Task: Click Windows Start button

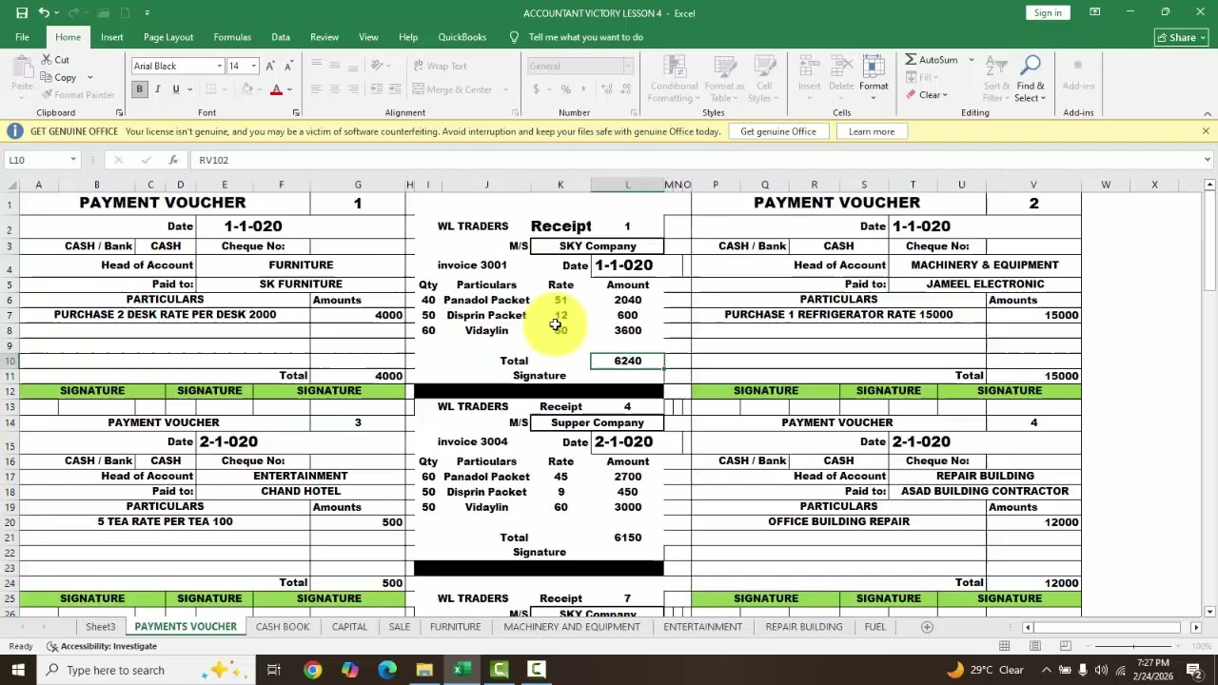Action: 18,670
